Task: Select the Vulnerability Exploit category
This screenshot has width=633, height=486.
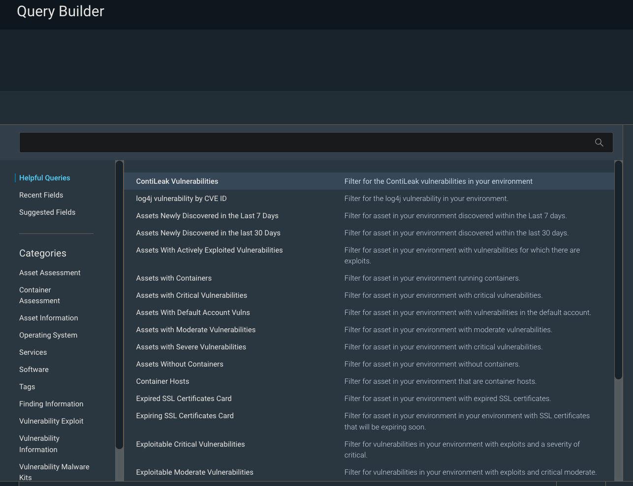Action: (x=51, y=421)
